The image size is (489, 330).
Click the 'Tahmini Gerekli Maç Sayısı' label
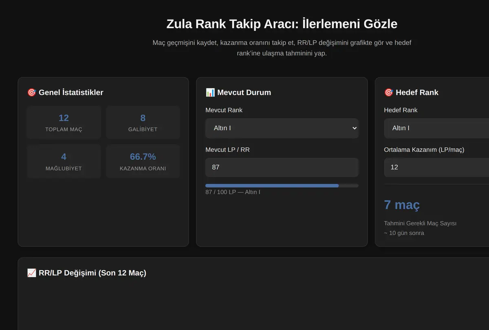click(420, 223)
